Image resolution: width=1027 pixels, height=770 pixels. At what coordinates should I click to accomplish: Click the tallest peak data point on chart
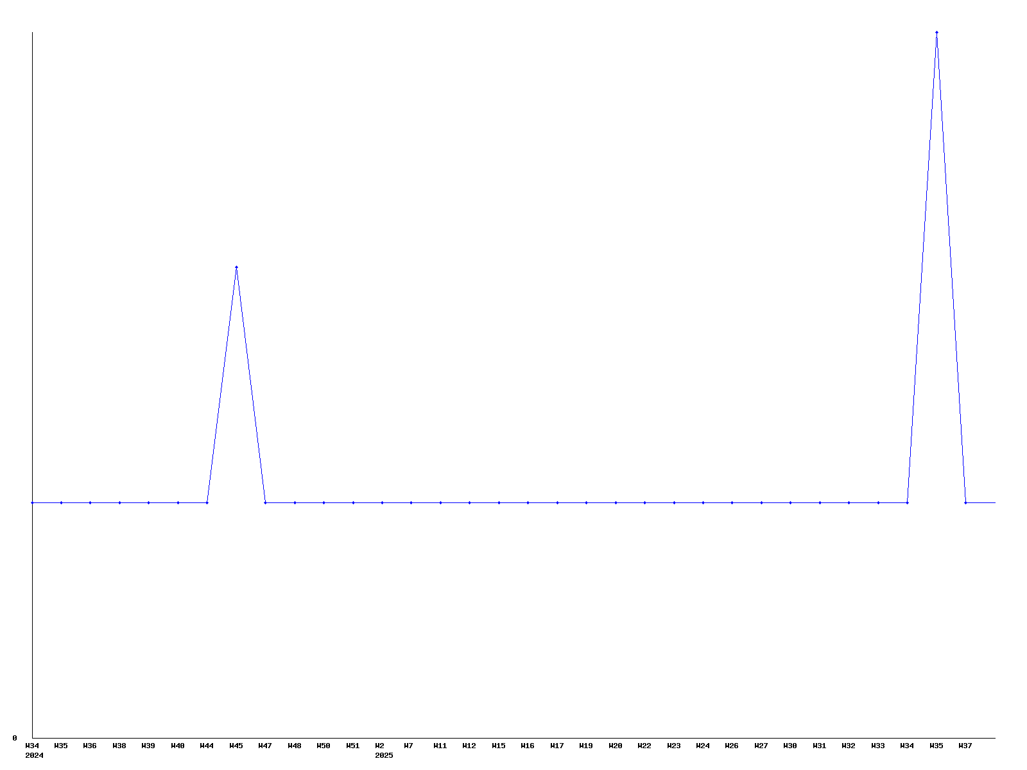point(936,32)
